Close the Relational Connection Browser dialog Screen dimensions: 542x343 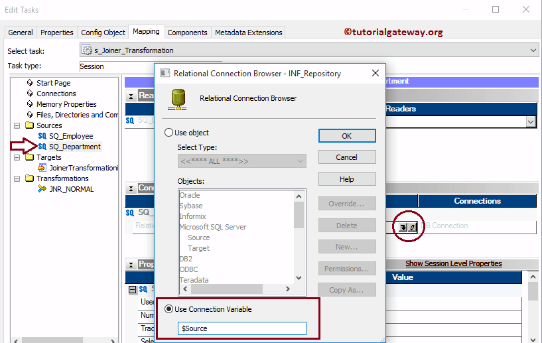(375, 73)
